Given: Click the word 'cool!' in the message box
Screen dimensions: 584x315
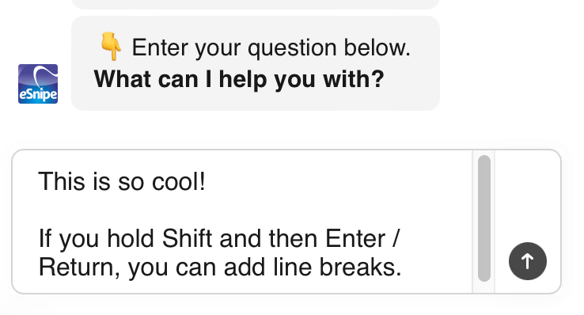Looking at the screenshot, I should click(179, 182).
